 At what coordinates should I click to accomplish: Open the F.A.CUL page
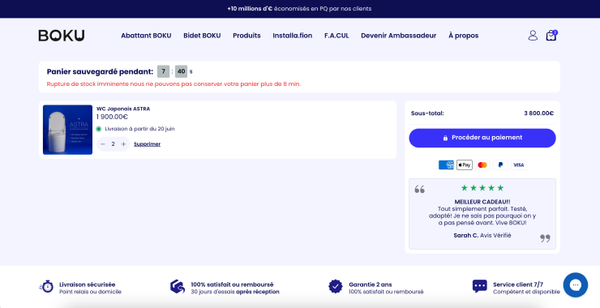coord(336,36)
